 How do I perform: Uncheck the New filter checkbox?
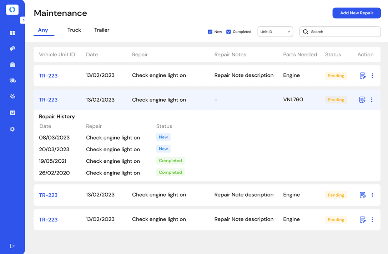pyautogui.click(x=210, y=32)
